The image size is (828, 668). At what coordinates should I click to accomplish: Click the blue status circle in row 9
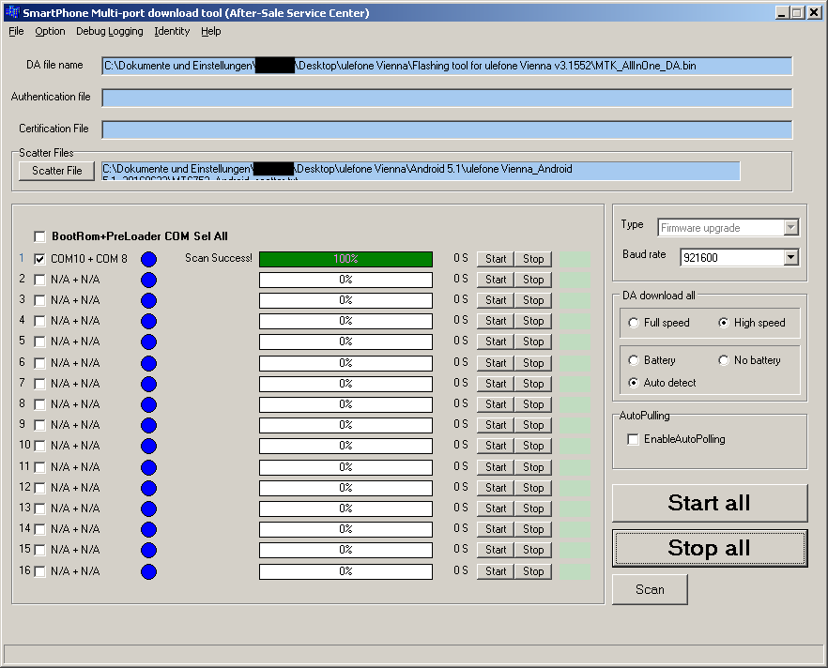pyautogui.click(x=148, y=425)
